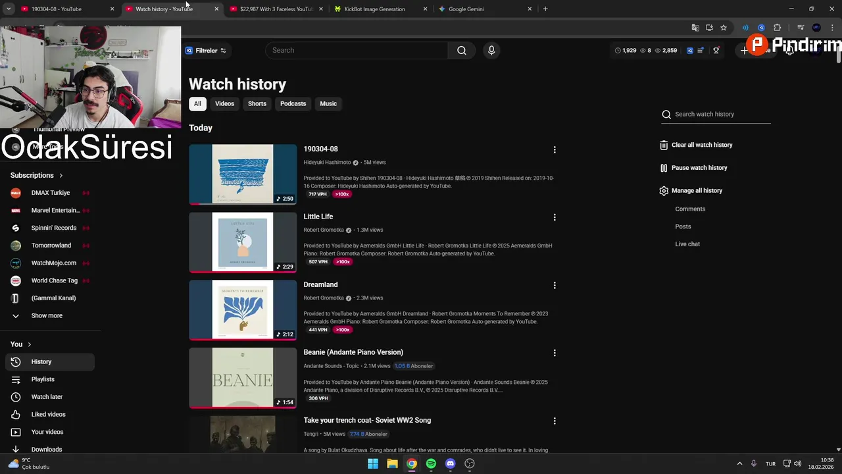Click Clear all watch history
The image size is (842, 474).
[x=702, y=145]
